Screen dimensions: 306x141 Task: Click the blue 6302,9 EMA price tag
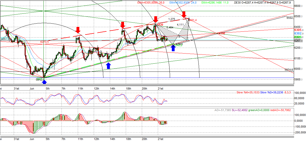[299, 33]
